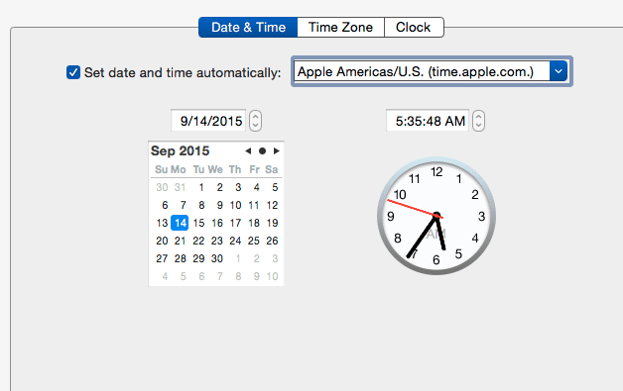The height and width of the screenshot is (391, 623).
Task: Click the Sep 2015 month label
Action: [180, 151]
